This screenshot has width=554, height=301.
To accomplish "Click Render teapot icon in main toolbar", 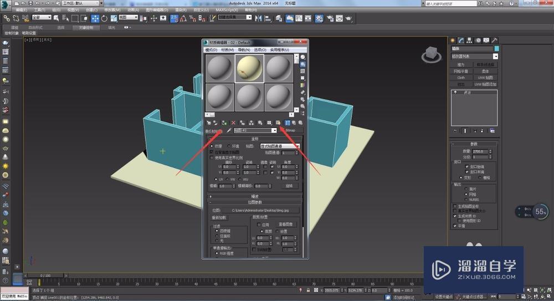I will point(349,18).
